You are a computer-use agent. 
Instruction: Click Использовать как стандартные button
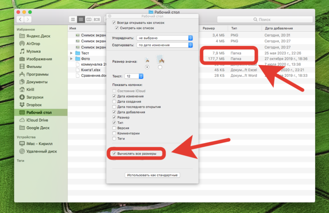point(152,175)
